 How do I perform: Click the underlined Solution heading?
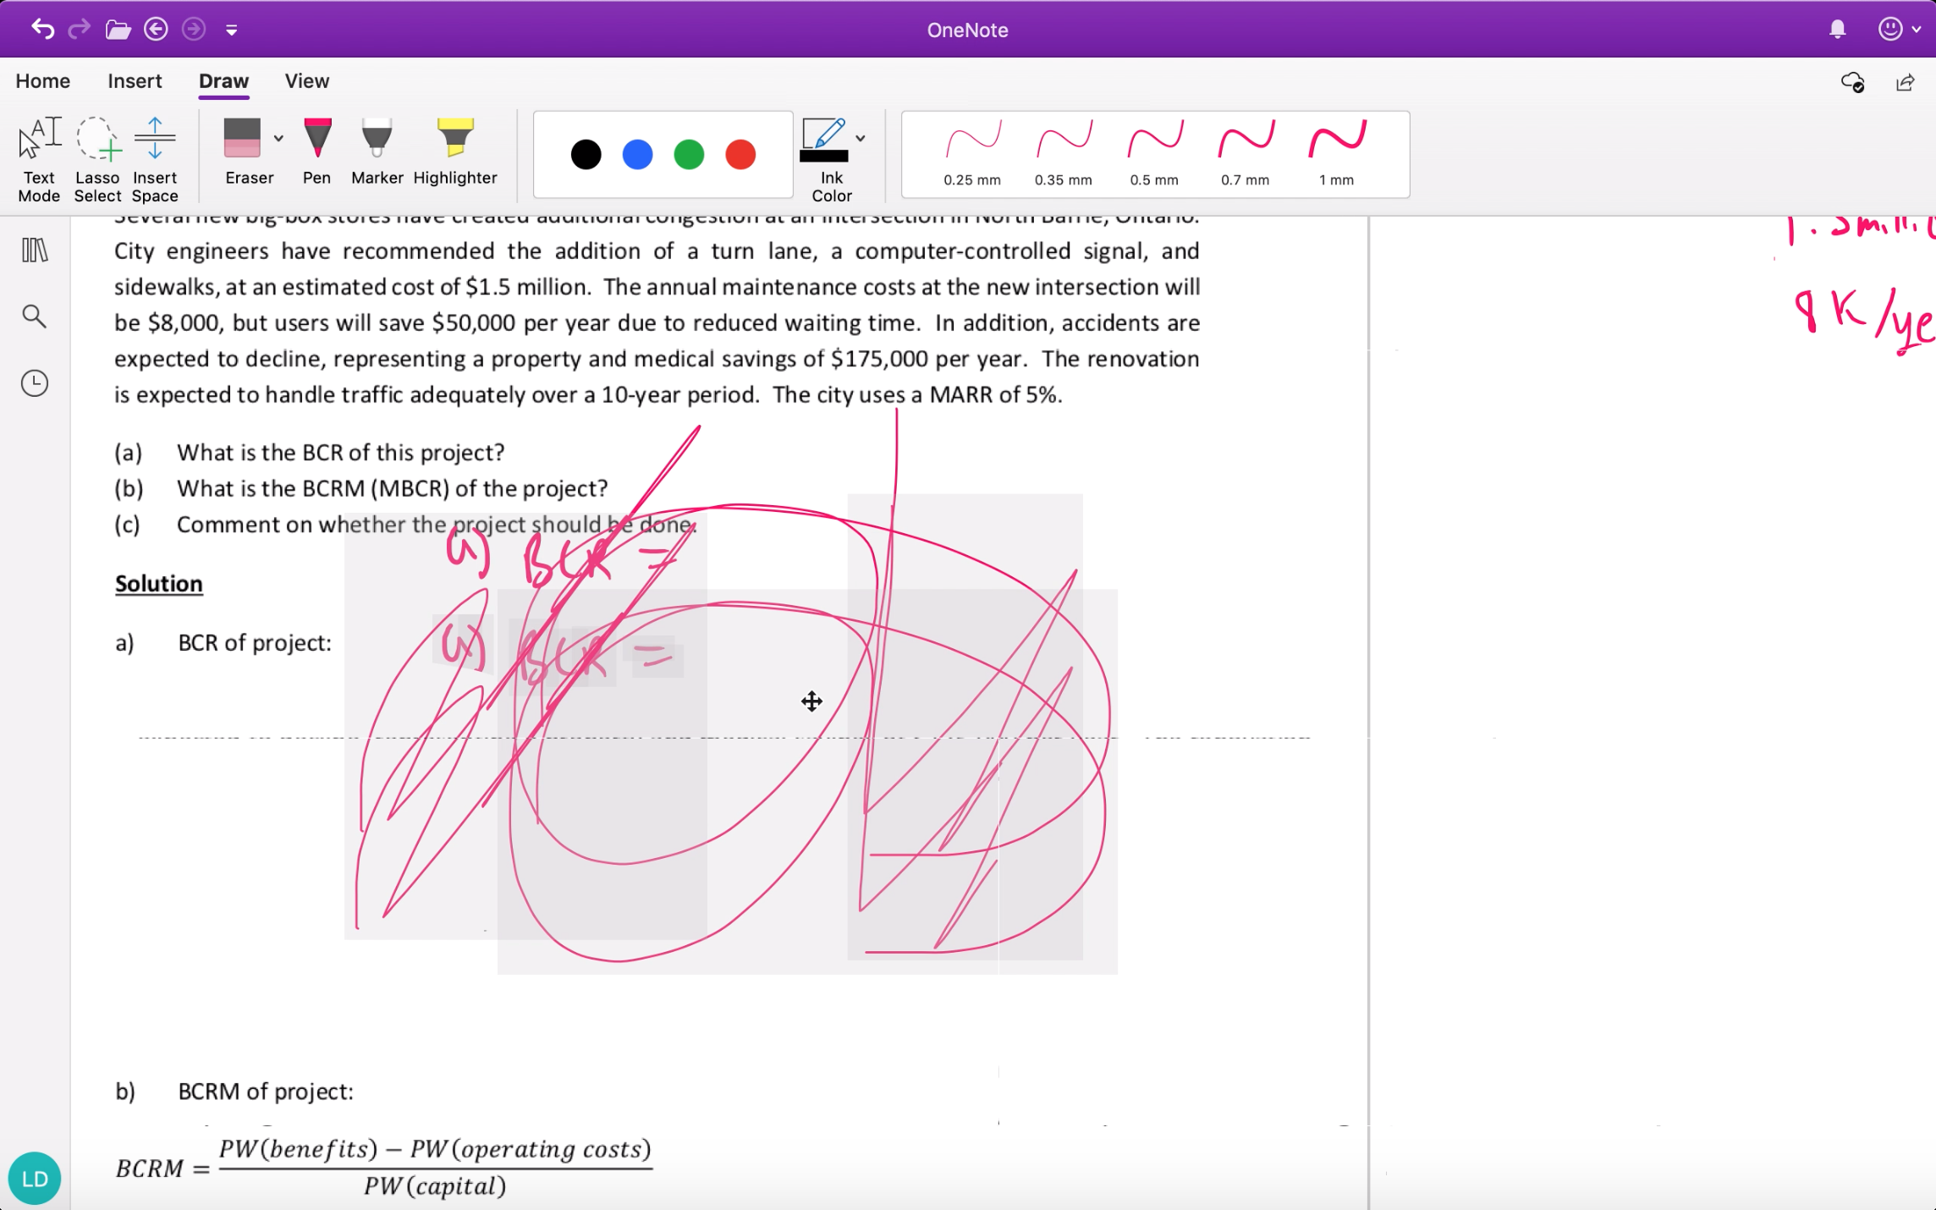pos(159,584)
